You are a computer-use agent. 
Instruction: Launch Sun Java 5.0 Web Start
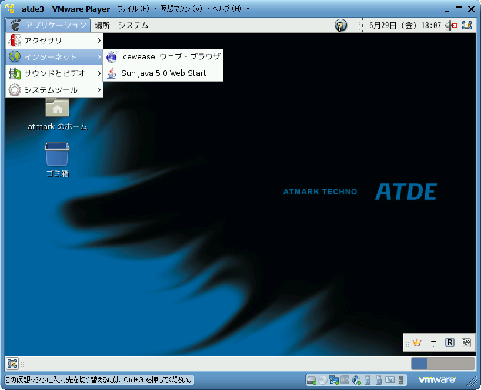point(163,73)
